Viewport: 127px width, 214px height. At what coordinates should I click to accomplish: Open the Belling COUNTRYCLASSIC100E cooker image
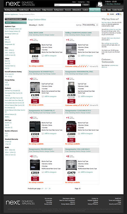[x=71, y=48]
